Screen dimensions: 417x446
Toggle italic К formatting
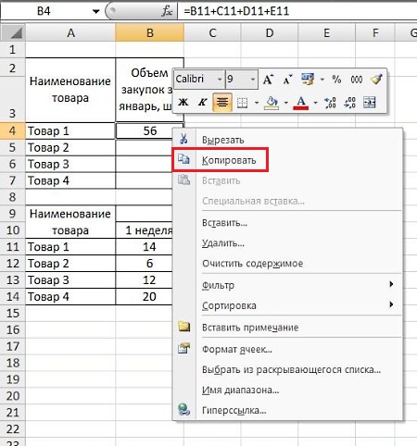point(203,102)
